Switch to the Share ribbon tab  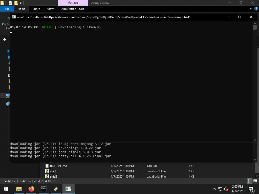pyautogui.click(x=36, y=9)
